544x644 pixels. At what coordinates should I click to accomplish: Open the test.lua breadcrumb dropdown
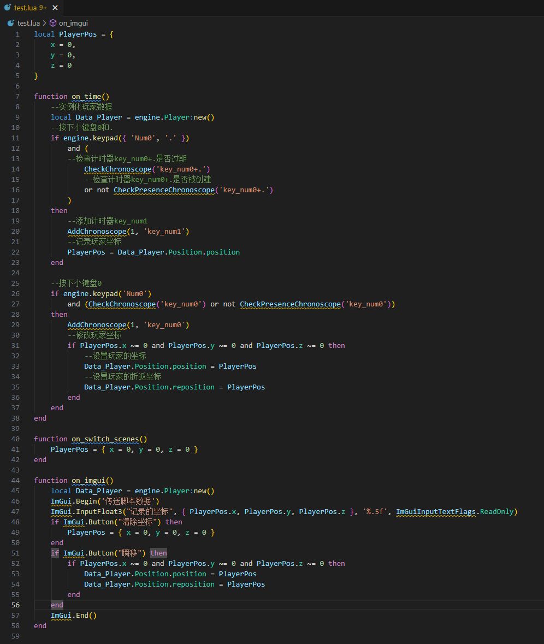pyautogui.click(x=28, y=23)
